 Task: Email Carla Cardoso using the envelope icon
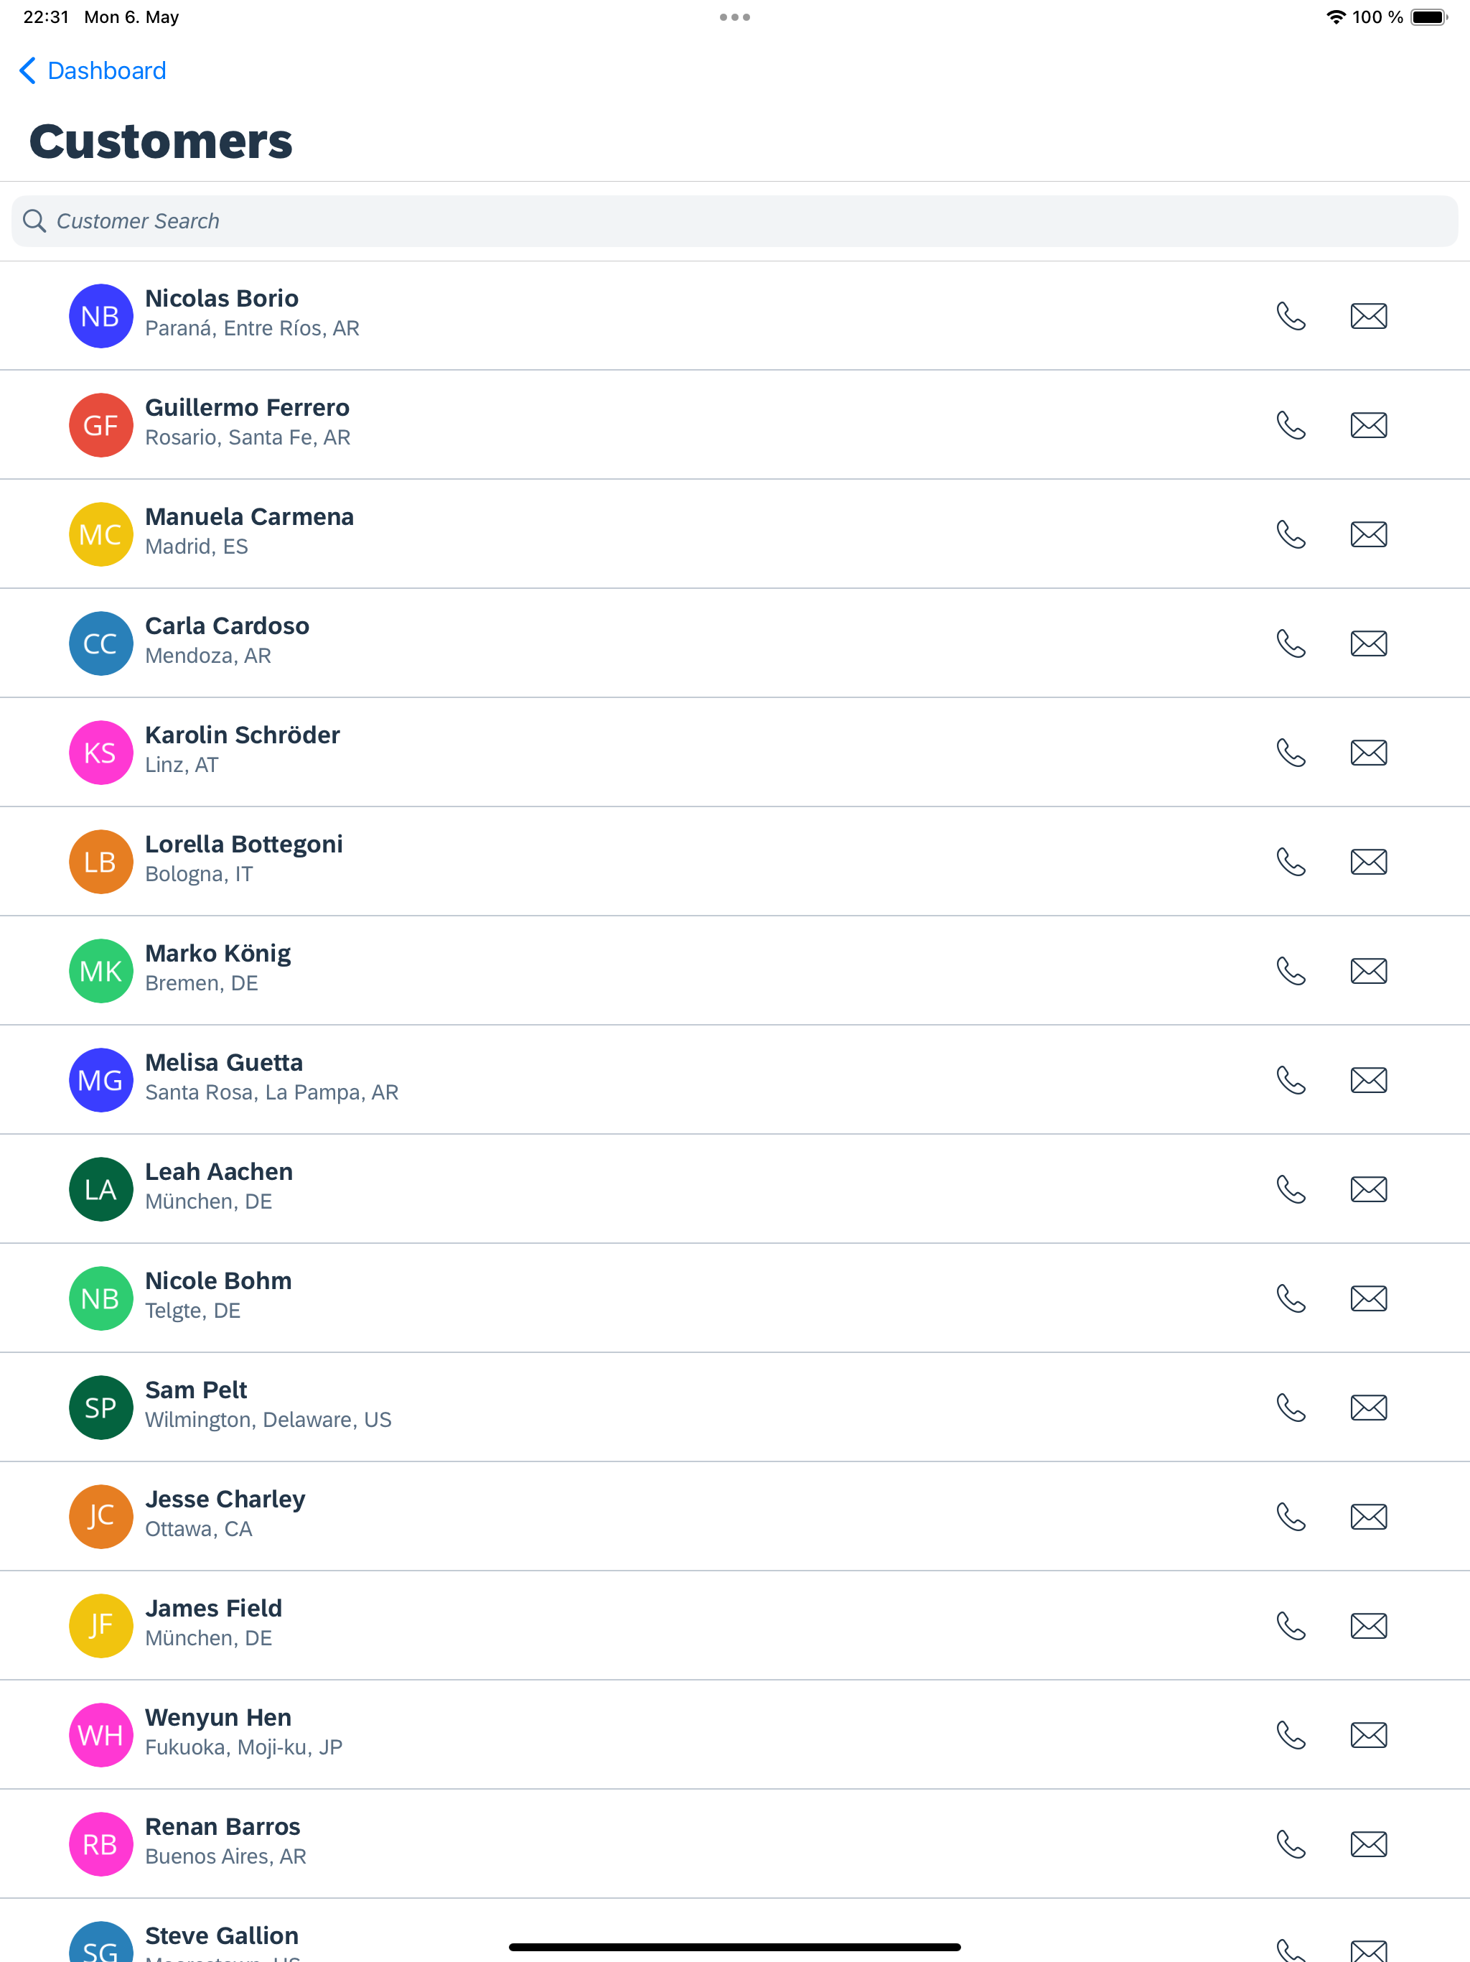(1368, 643)
